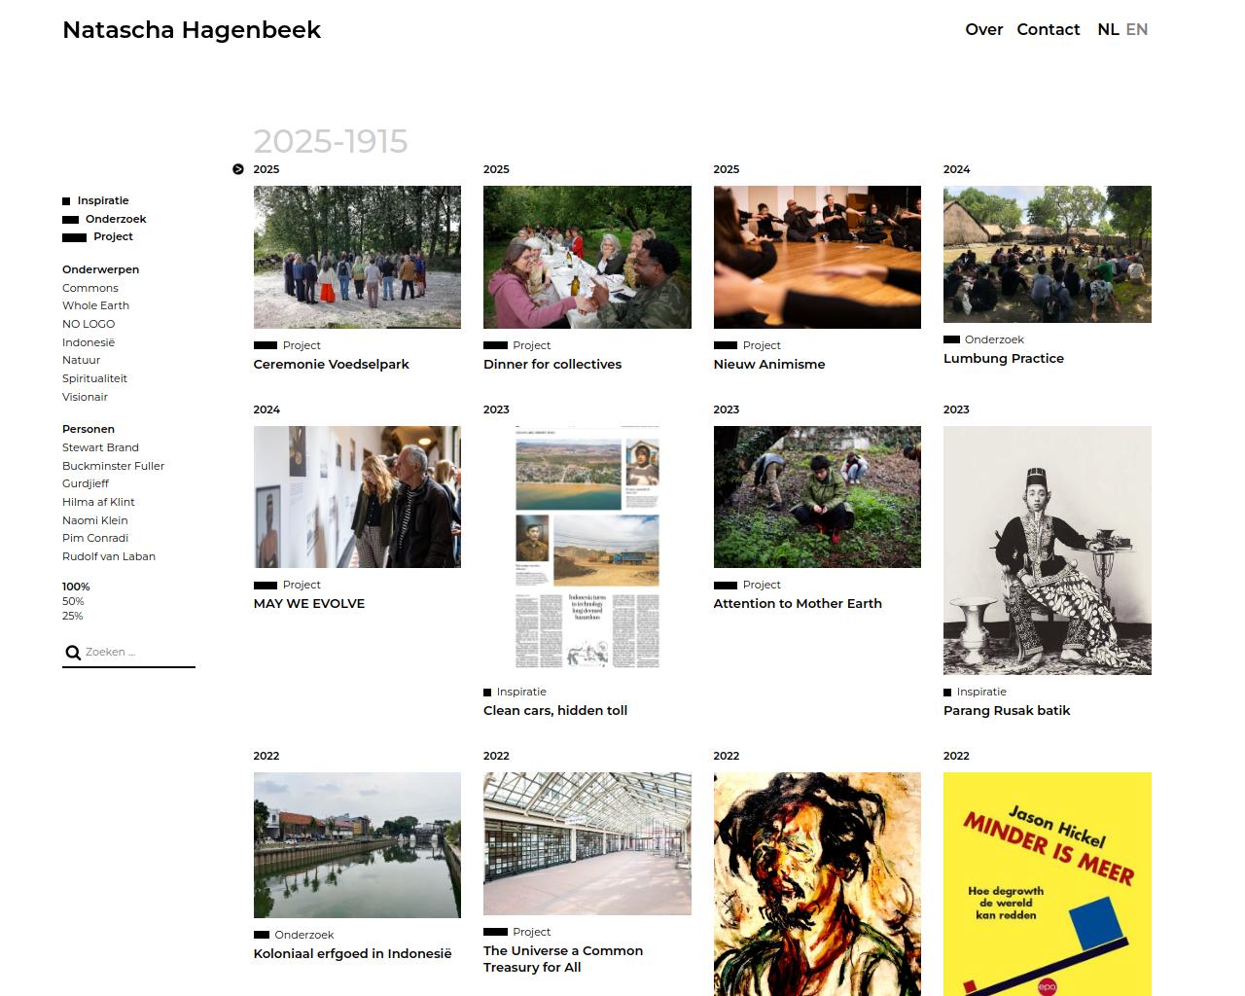
Task: Filter by the Commons topic
Action: [90, 288]
